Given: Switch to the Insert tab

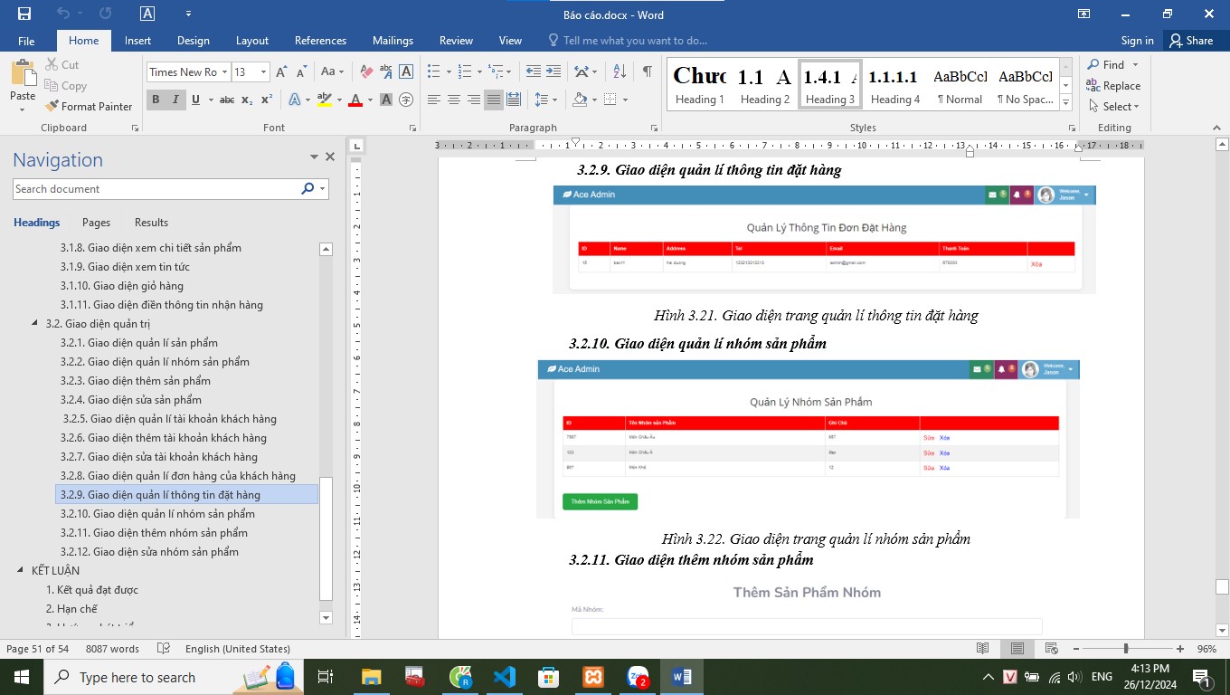Looking at the screenshot, I should [137, 41].
